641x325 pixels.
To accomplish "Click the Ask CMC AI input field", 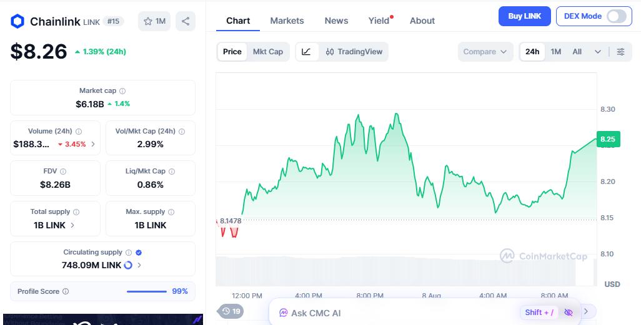I will pos(425,313).
